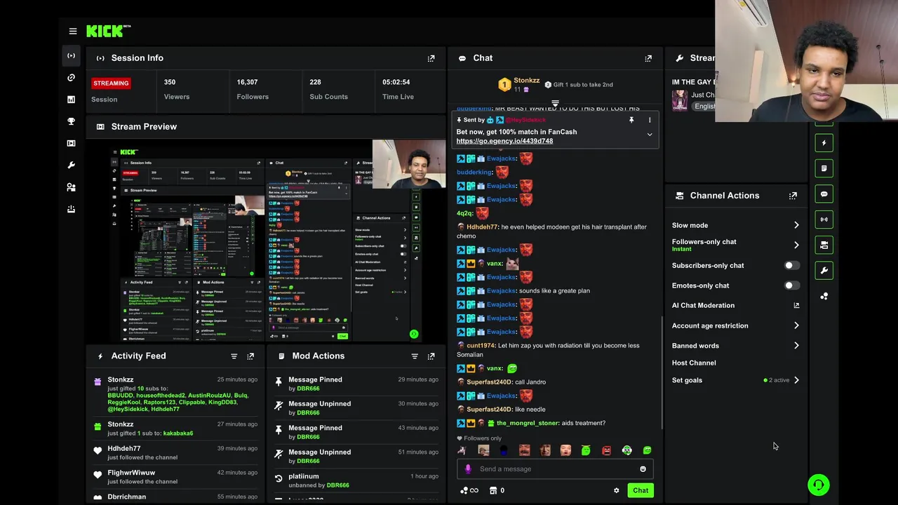Open the link icon in left sidebar
This screenshot has width=898, height=505.
(x=71, y=78)
